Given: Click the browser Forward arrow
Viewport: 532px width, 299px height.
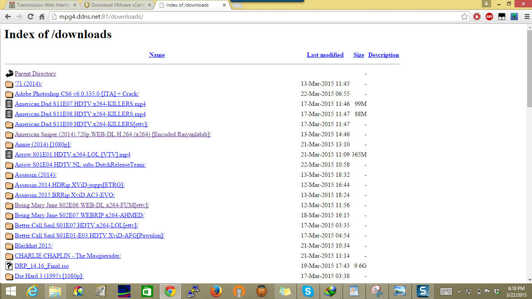Looking at the screenshot, I should 19,17.
